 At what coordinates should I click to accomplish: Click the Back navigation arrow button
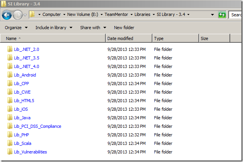[x=7, y=15]
